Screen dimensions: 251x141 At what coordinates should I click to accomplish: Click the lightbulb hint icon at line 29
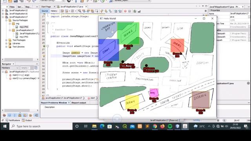[44, 56]
